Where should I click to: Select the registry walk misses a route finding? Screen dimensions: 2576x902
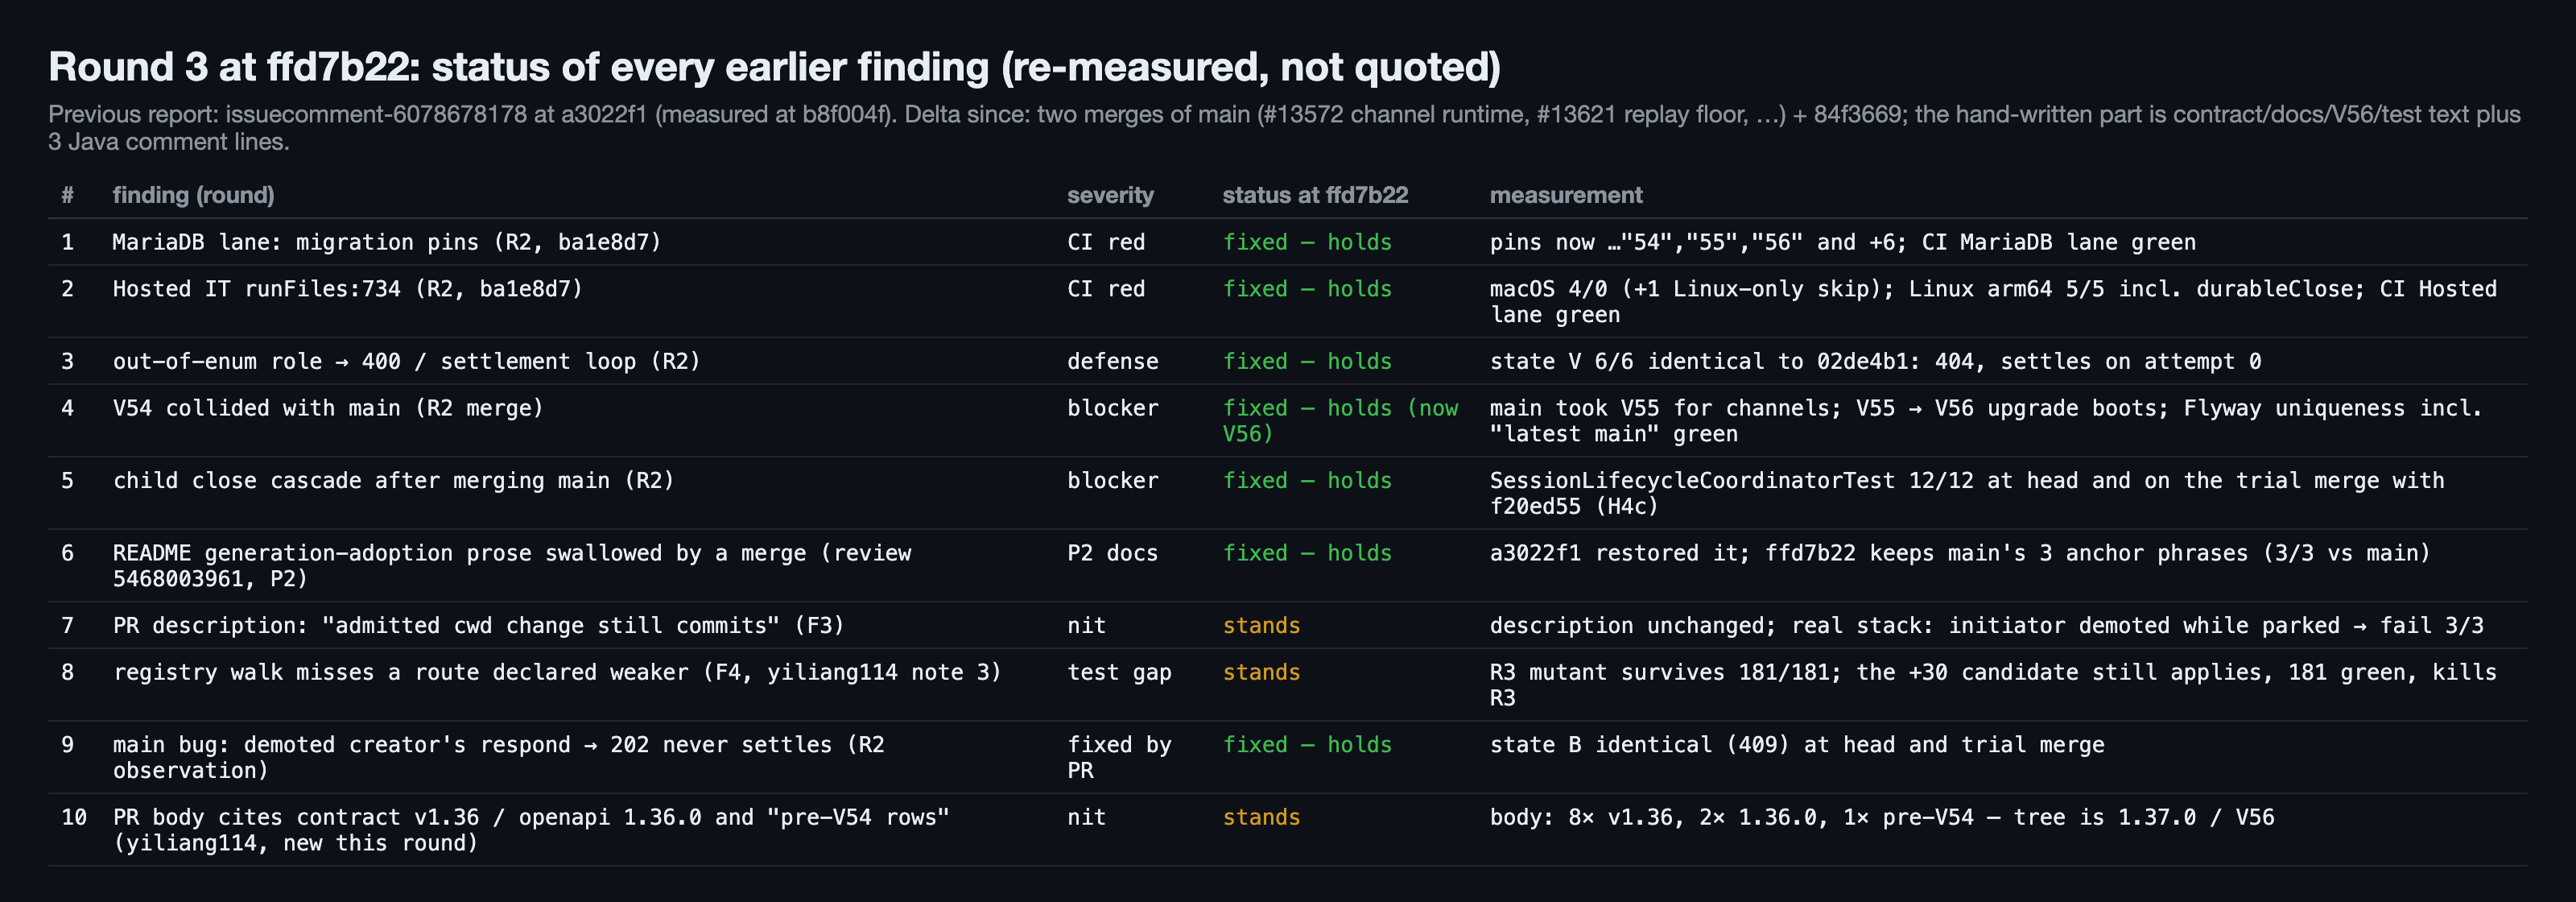557,672
